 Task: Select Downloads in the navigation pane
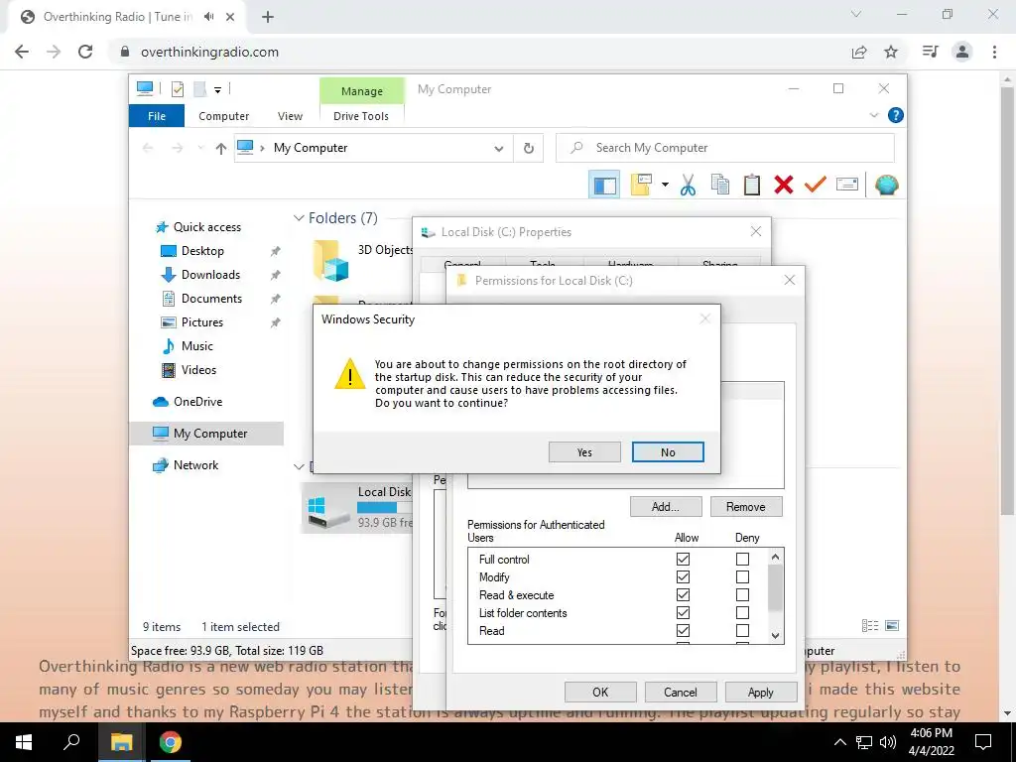210,275
